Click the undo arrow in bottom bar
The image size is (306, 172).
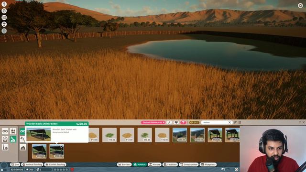click(x=223, y=169)
